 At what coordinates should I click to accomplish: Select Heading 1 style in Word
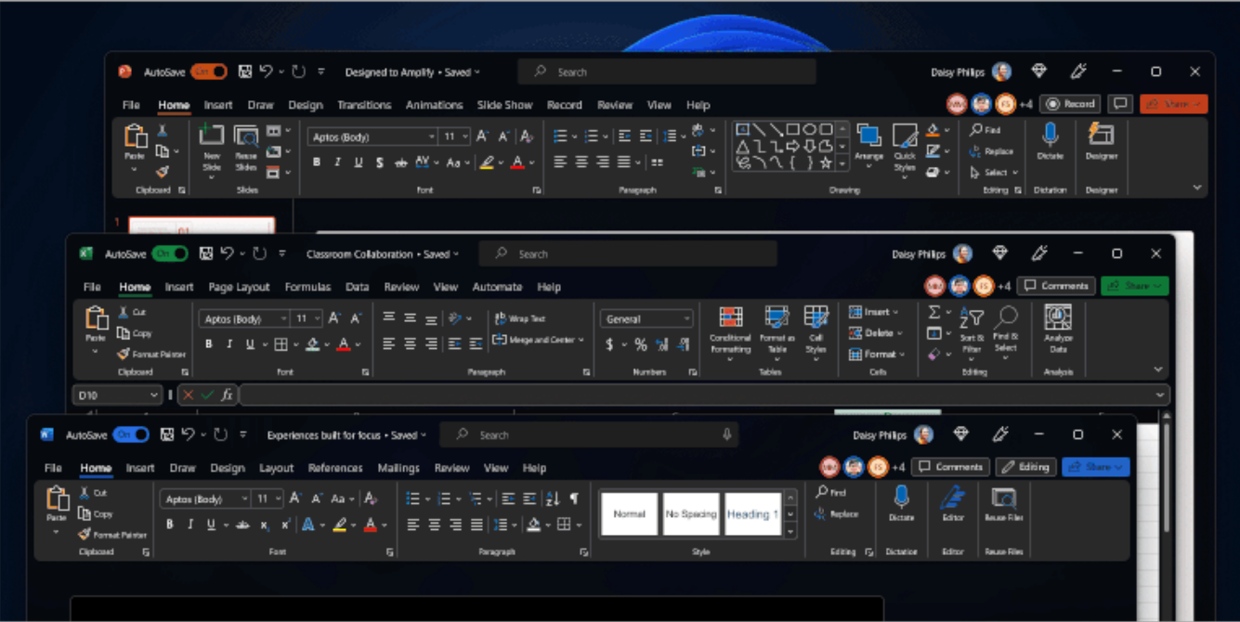pos(752,513)
